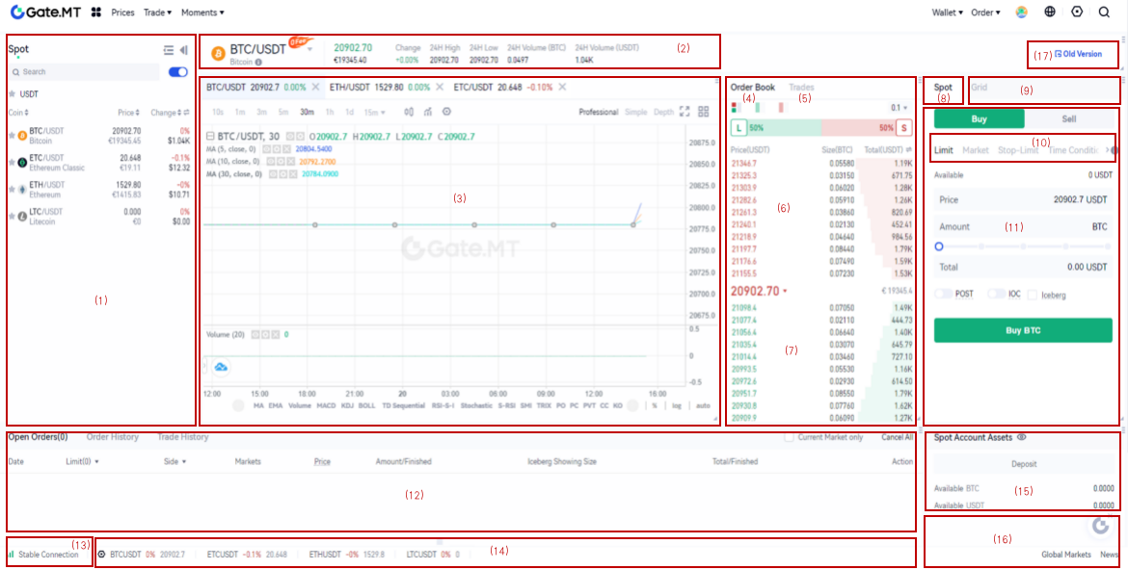Click the user avatar icon
The height and width of the screenshot is (570, 1128).
pos(1022,13)
